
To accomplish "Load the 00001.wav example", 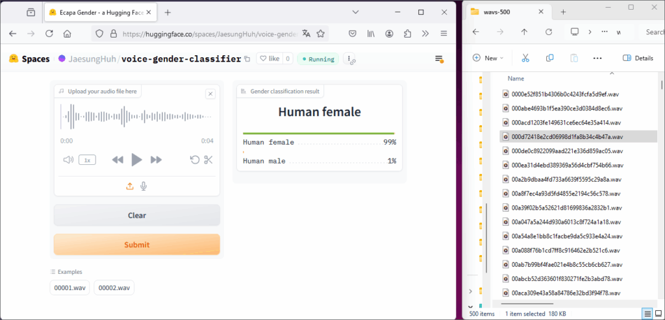I will pos(69,288).
